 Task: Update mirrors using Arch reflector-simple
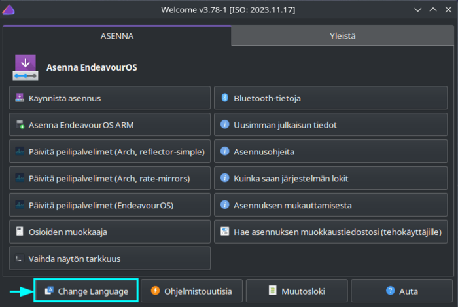[110, 151]
